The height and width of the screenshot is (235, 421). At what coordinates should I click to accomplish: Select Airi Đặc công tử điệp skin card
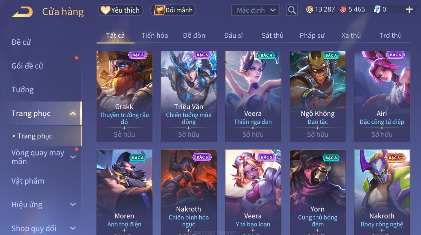tap(382, 96)
